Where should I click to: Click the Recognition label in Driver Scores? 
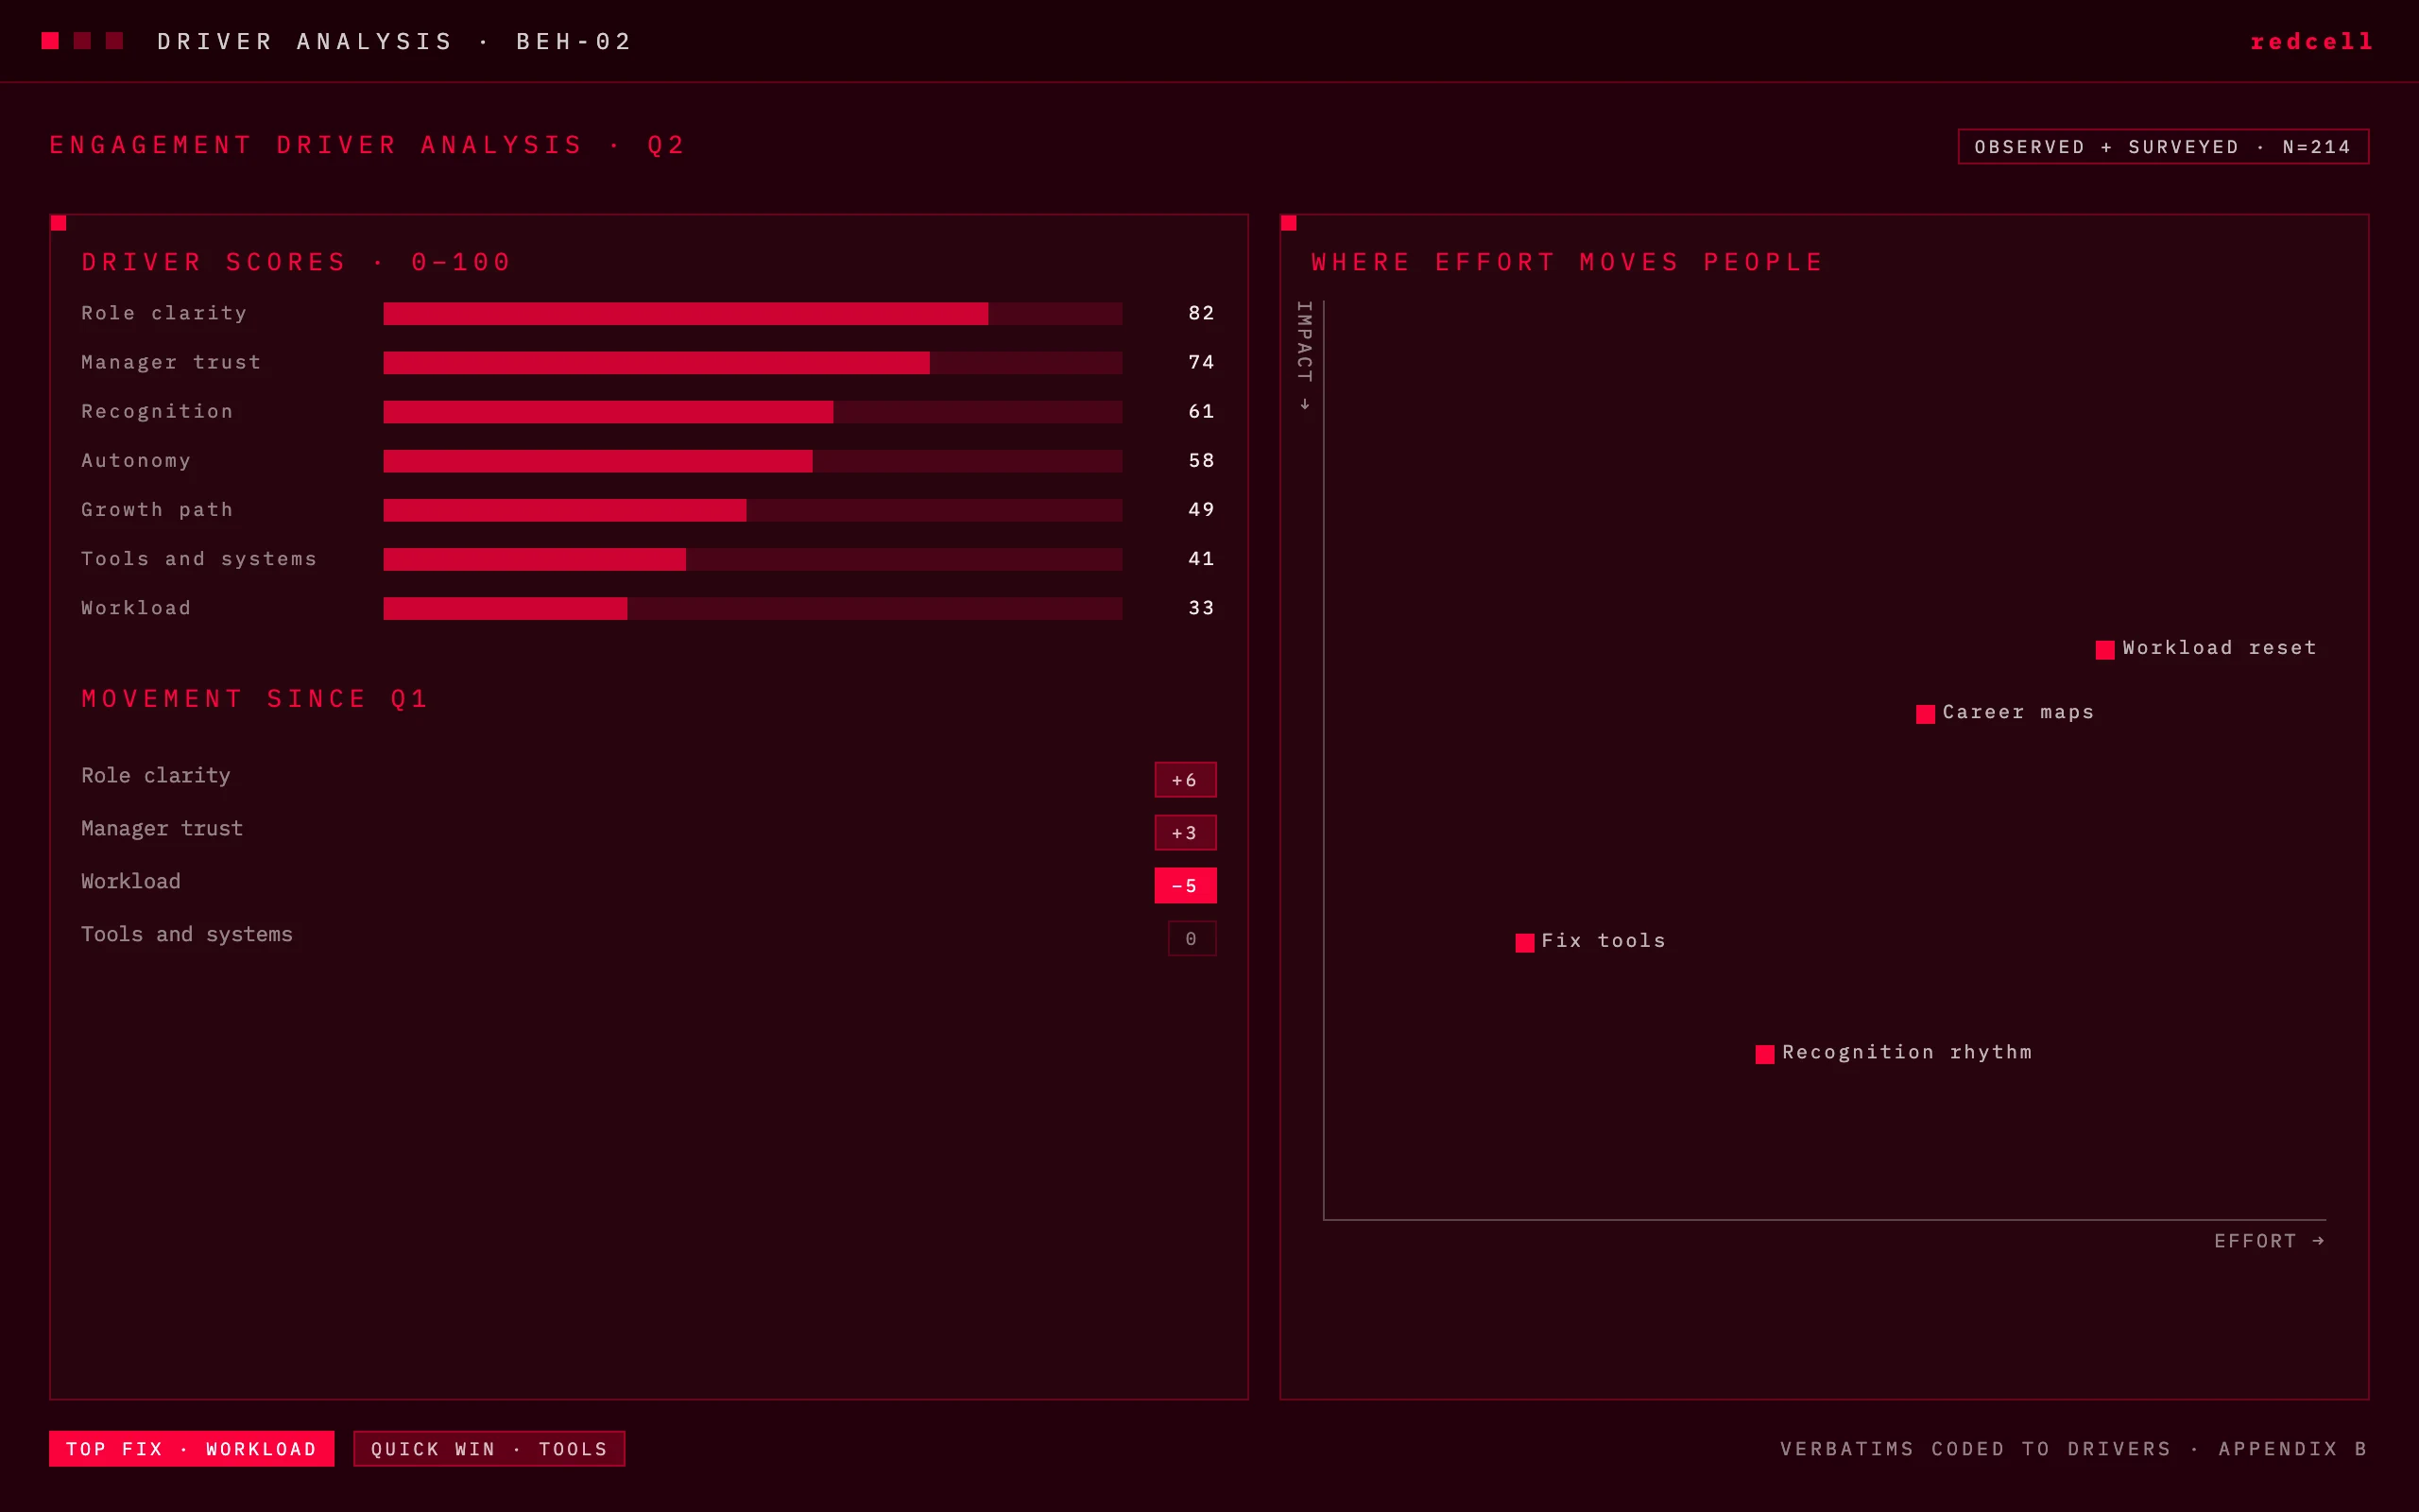[x=157, y=411]
